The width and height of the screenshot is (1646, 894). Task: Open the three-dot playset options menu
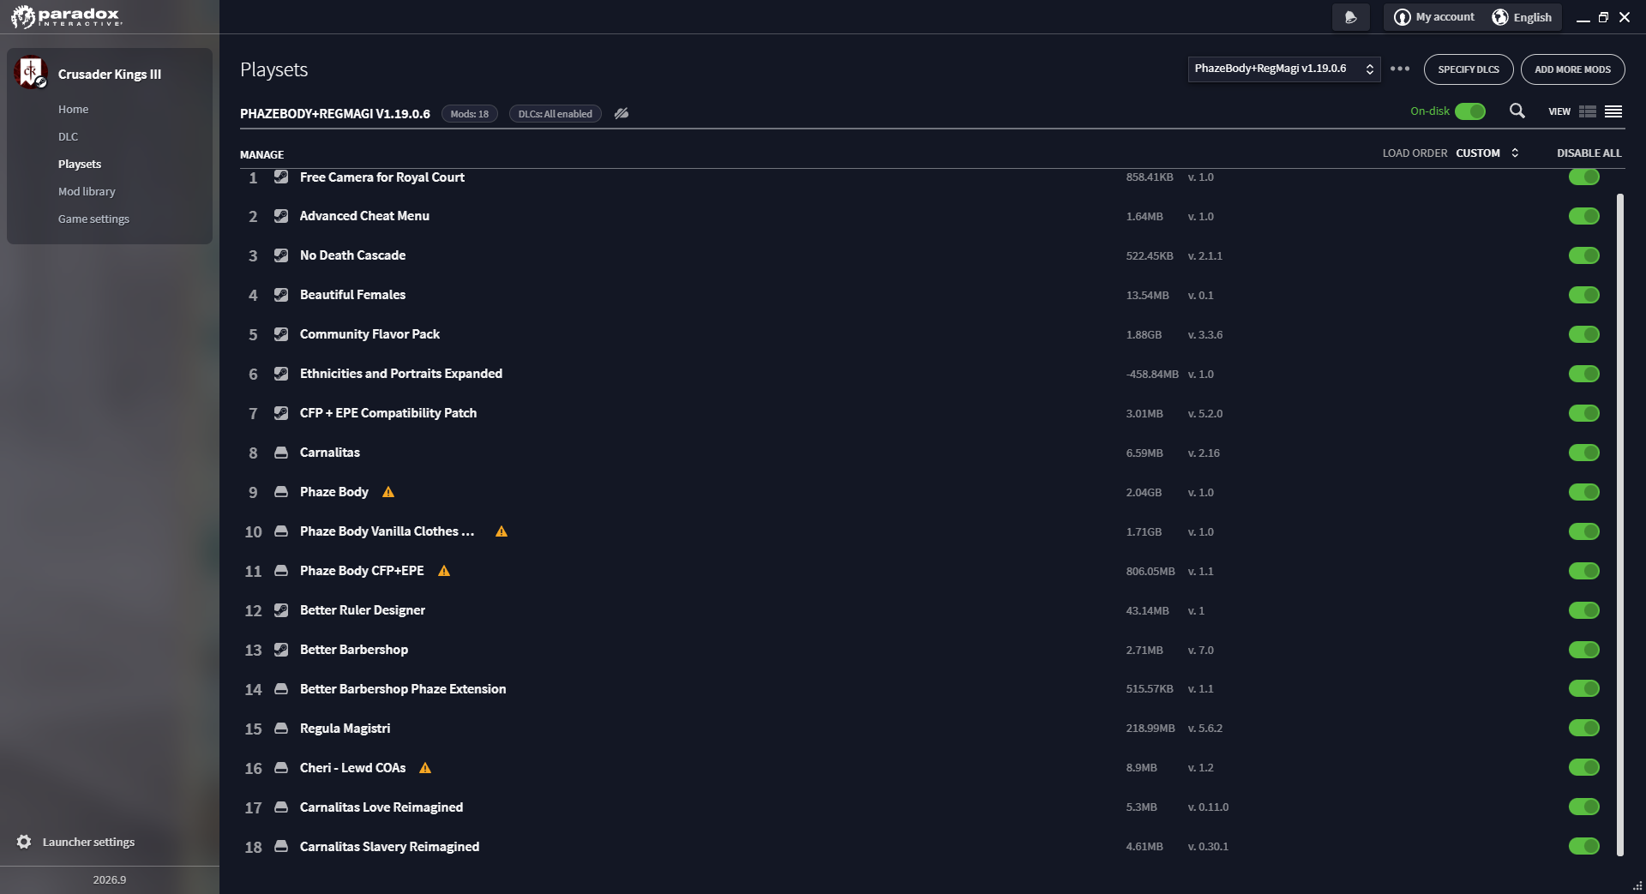(x=1400, y=69)
